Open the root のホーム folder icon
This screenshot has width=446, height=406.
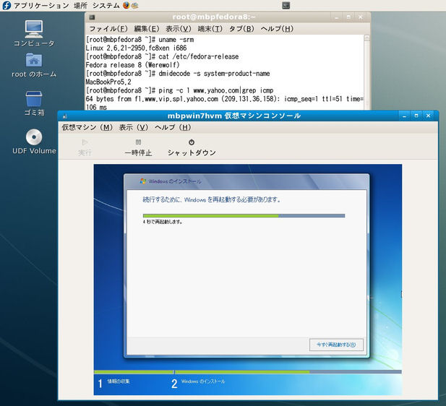(34, 66)
